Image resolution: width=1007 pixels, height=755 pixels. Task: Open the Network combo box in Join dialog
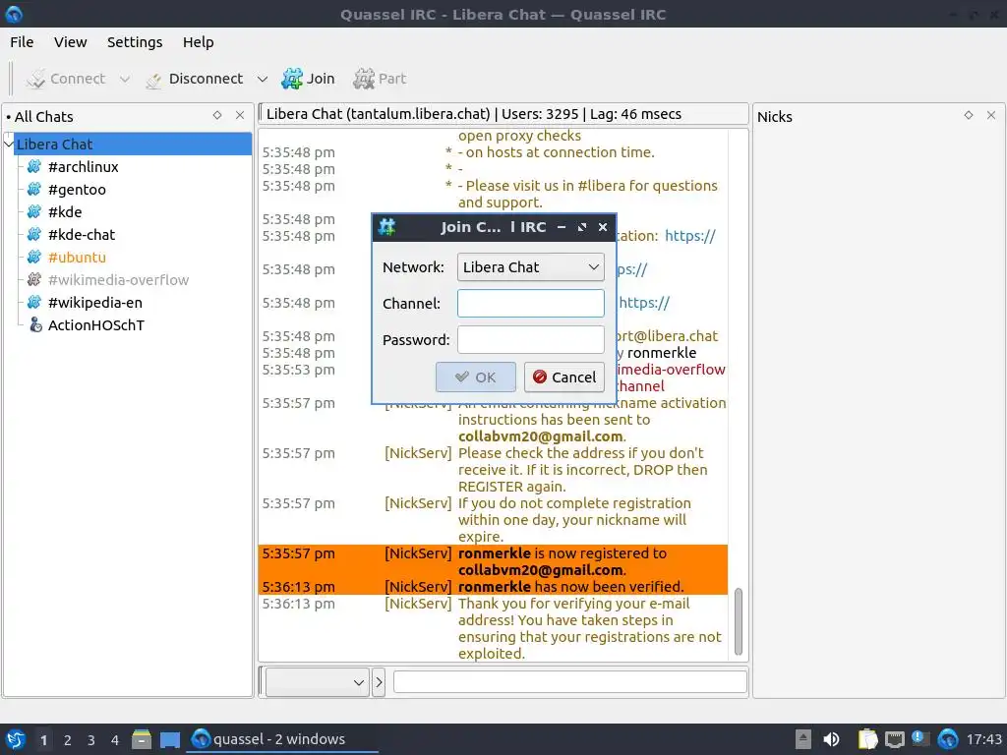tap(530, 267)
